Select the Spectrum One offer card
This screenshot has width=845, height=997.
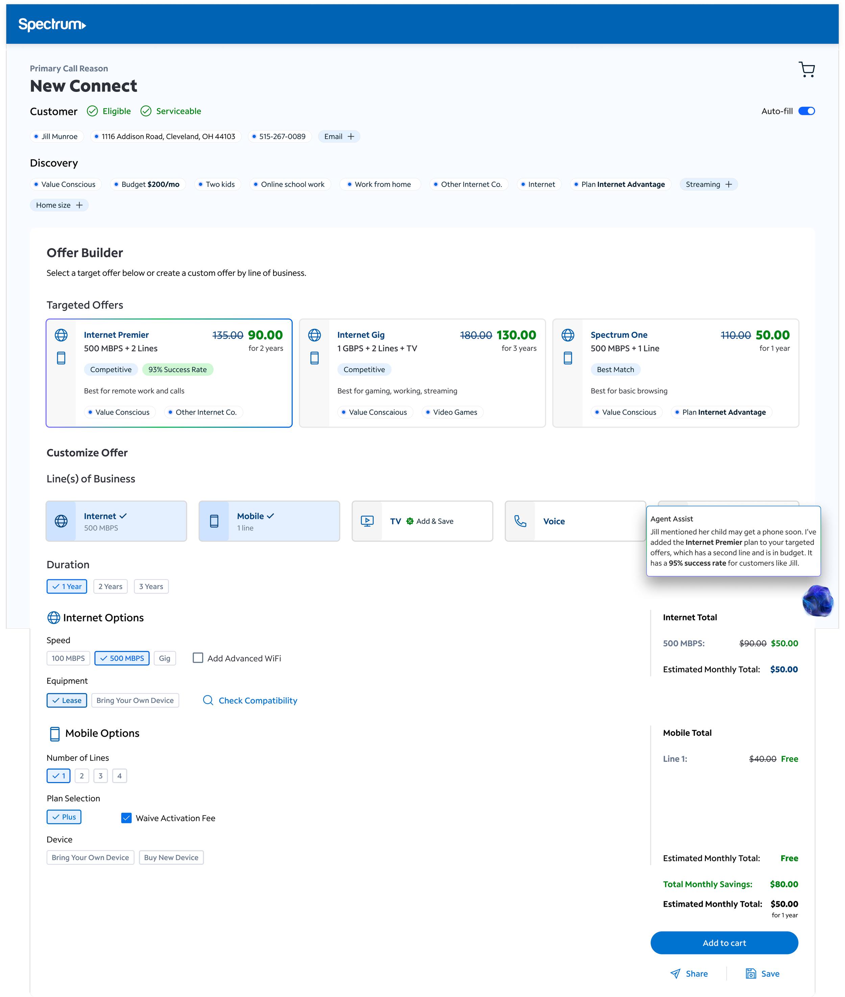(676, 373)
